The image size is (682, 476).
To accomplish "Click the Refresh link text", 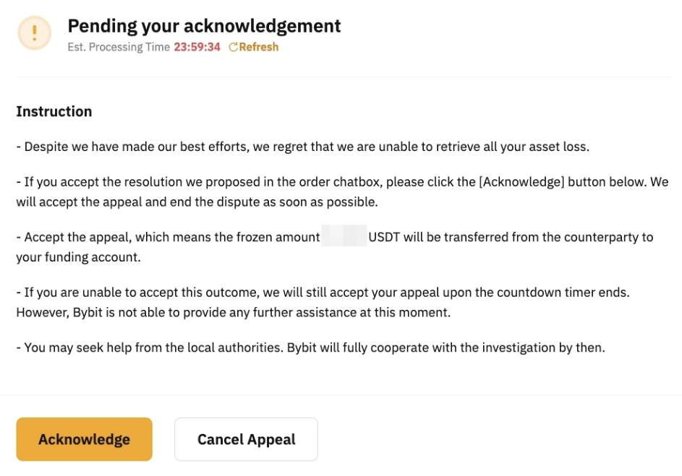I will pos(258,47).
